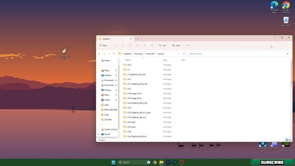Click File Explorer taskbar icon
Screen dimensions: 295x166
pyautogui.click(x=161, y=162)
